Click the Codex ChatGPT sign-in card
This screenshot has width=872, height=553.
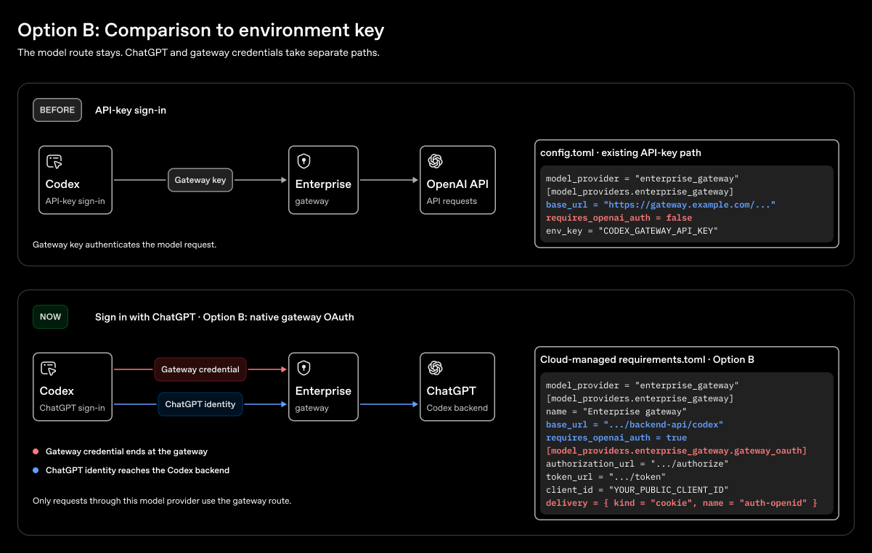tap(73, 387)
